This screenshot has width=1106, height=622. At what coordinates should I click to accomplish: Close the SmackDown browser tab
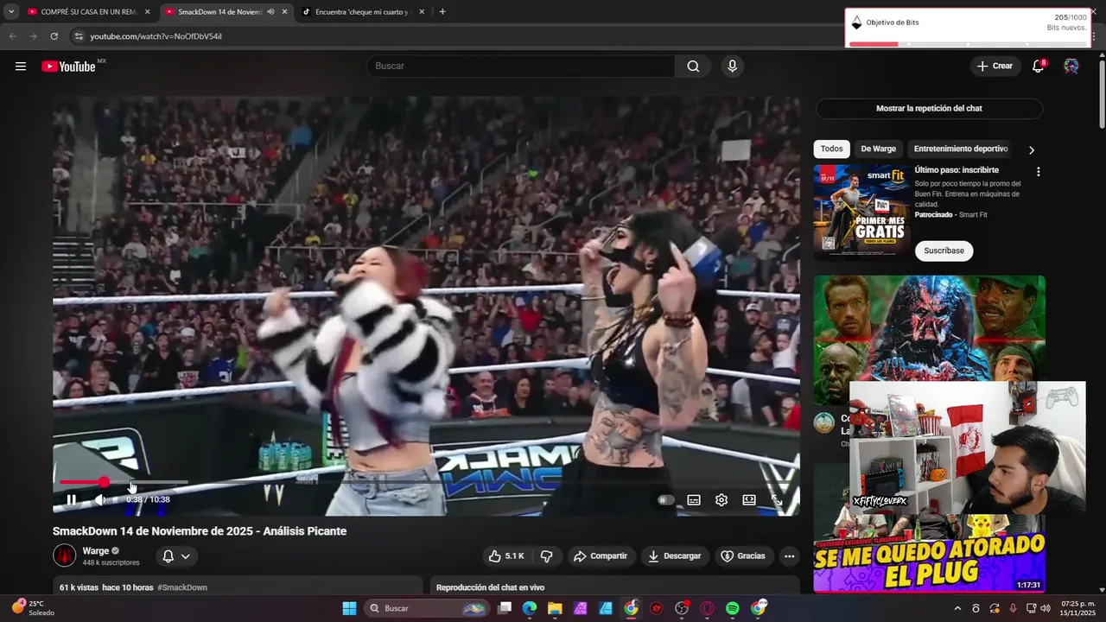(x=284, y=12)
